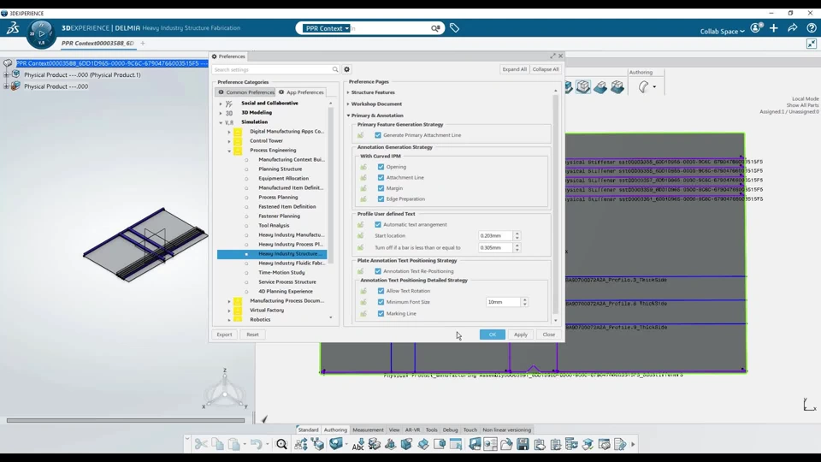Toggle the Margin checkbox
Viewport: 821px width, 462px height.
pos(381,188)
